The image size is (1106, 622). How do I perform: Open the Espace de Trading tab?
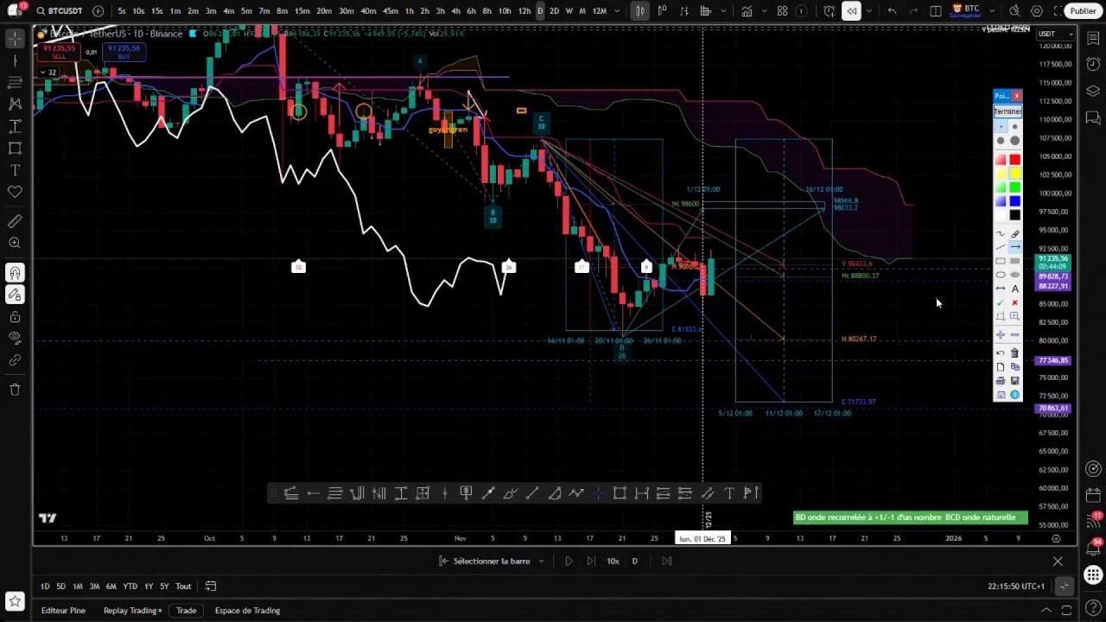pyautogui.click(x=247, y=611)
